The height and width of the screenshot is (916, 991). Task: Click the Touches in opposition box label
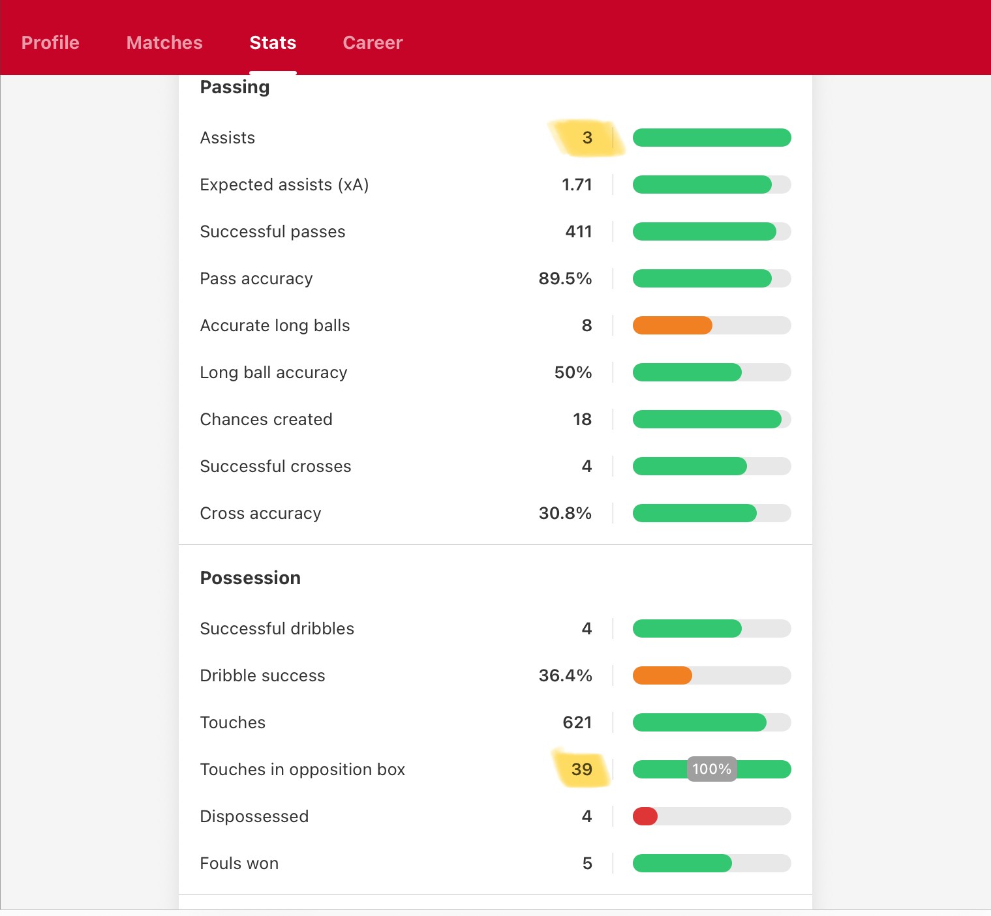pyautogui.click(x=303, y=769)
